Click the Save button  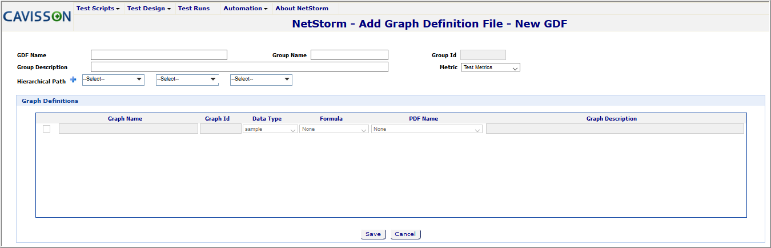(374, 234)
